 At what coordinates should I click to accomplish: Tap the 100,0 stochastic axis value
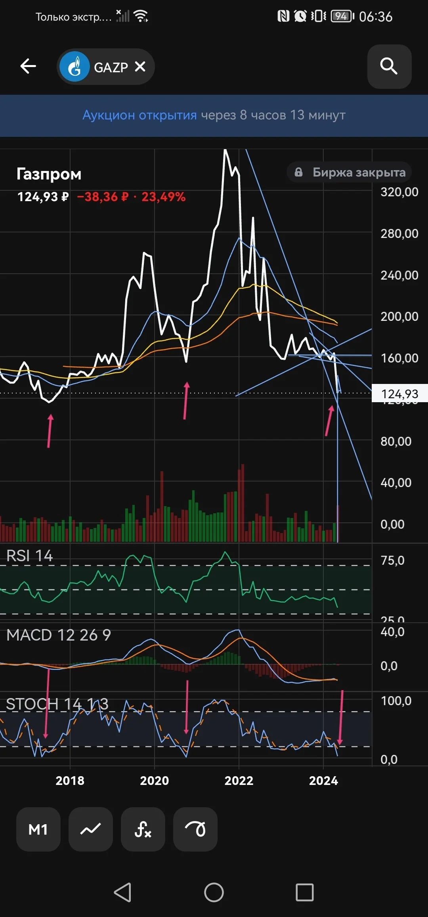tap(396, 701)
